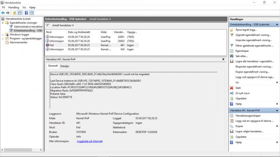The image size is (280, 157).
Task: Expand Program- og tjenestelogger node
Action: pos(3,38)
